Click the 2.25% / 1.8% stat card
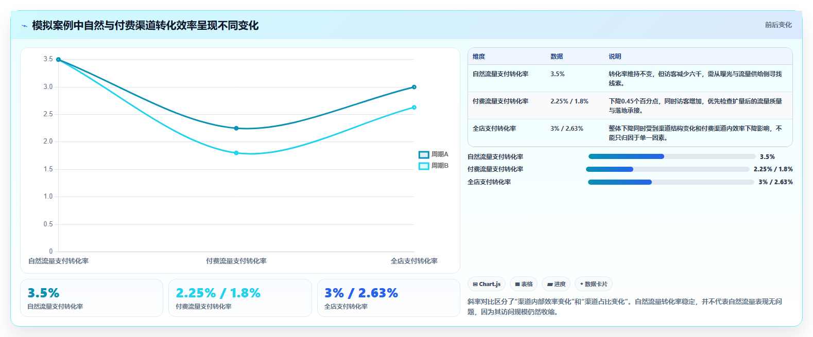This screenshot has height=337, width=813. click(x=240, y=298)
